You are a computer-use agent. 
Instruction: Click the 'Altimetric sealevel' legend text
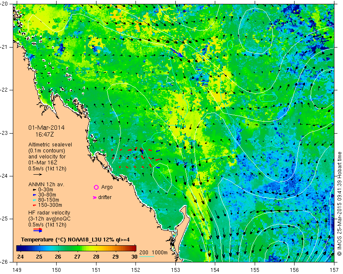tap(50, 145)
